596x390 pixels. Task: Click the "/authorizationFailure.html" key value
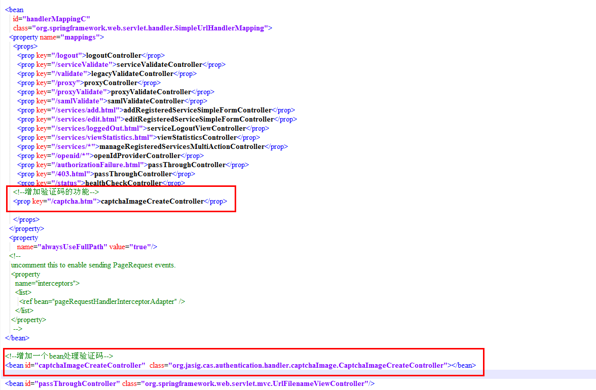coord(98,165)
